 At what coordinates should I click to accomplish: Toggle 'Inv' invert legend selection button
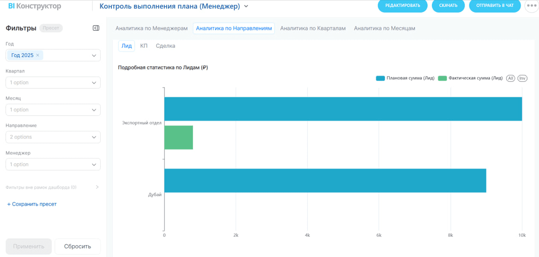522,78
